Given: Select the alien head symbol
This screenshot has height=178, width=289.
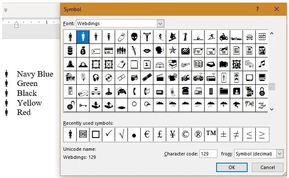Looking at the screenshot, I should pyautogui.click(x=134, y=37).
